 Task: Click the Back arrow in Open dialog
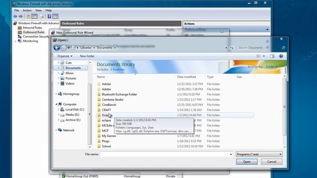(x=57, y=48)
